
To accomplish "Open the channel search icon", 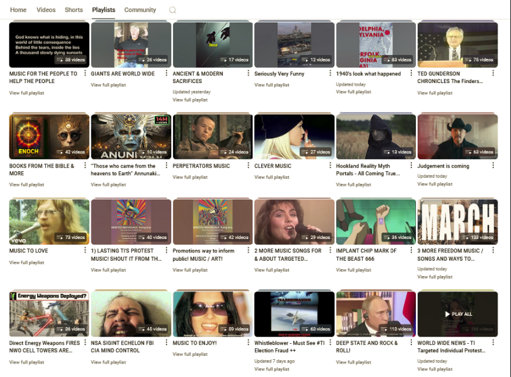I will (172, 10).
